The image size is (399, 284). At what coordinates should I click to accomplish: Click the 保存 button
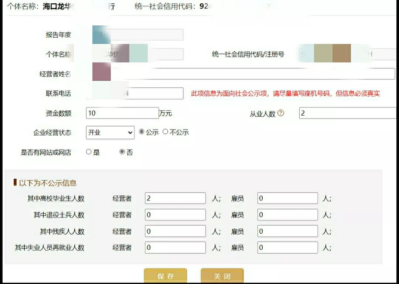pyautogui.click(x=166, y=276)
